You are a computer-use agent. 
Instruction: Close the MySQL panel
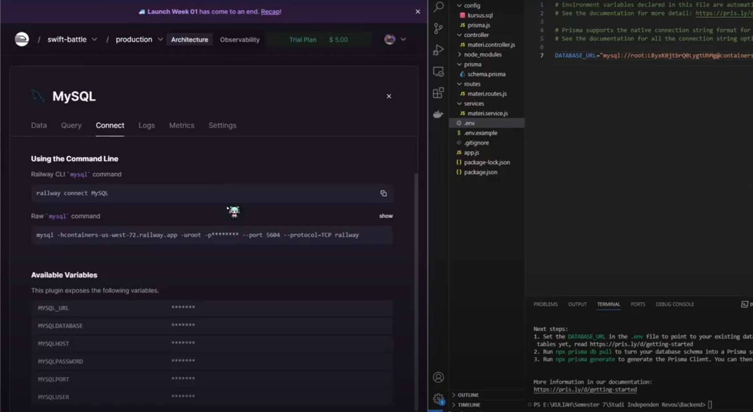click(389, 96)
